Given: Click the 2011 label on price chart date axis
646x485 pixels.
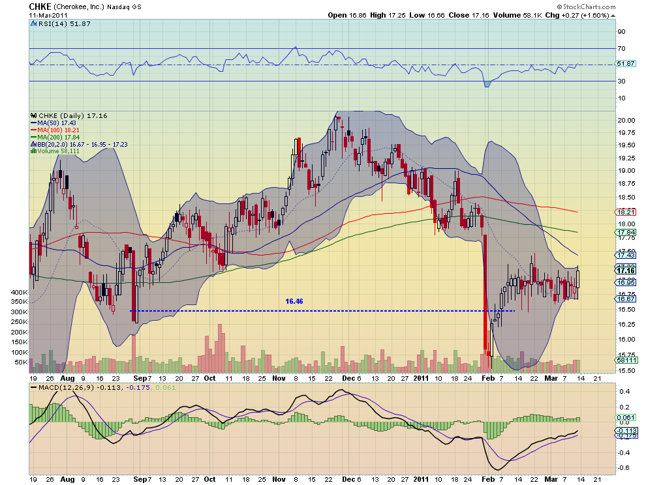Looking at the screenshot, I should pos(421,378).
